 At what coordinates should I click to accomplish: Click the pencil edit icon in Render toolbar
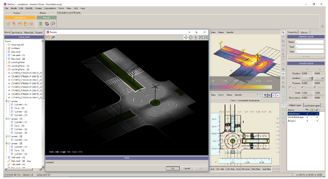pyautogui.click(x=53, y=37)
